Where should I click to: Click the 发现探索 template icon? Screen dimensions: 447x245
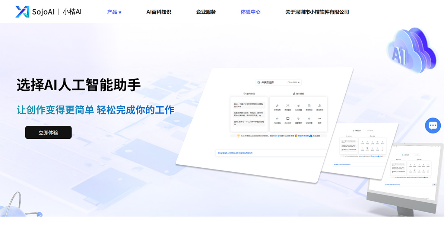[309, 119]
